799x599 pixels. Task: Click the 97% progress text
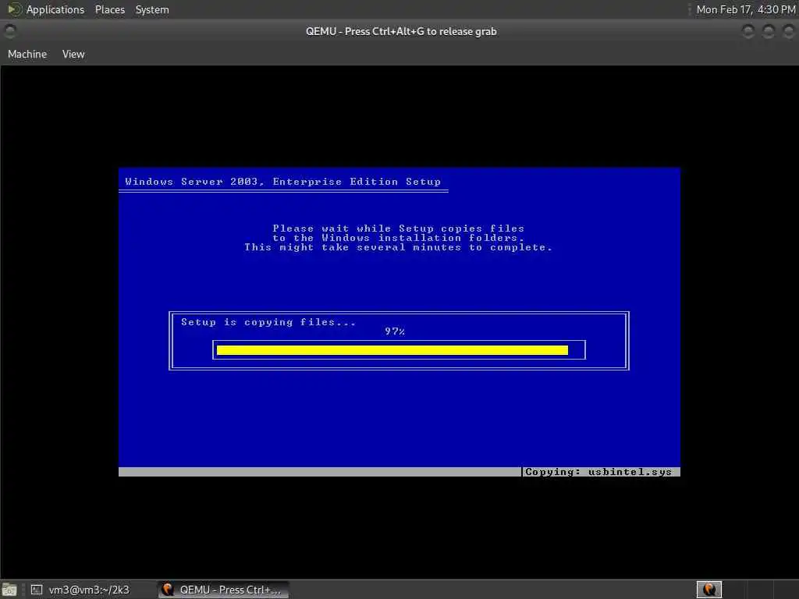click(x=395, y=331)
